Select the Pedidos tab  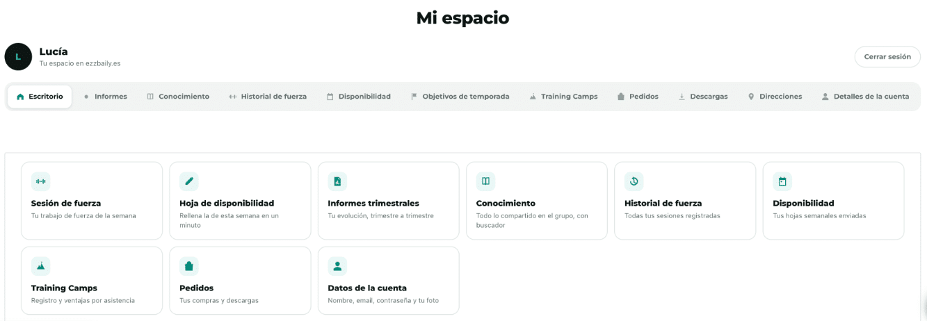pos(638,97)
